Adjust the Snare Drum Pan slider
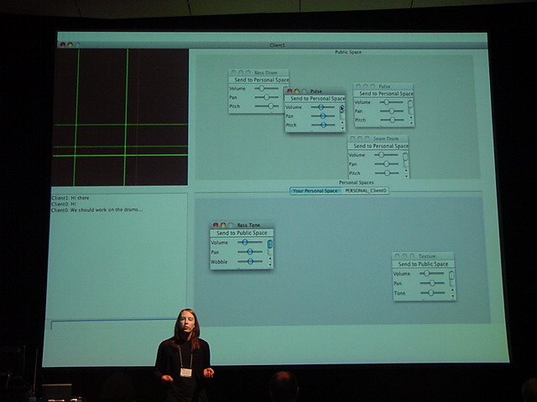537x402 pixels. [386, 164]
